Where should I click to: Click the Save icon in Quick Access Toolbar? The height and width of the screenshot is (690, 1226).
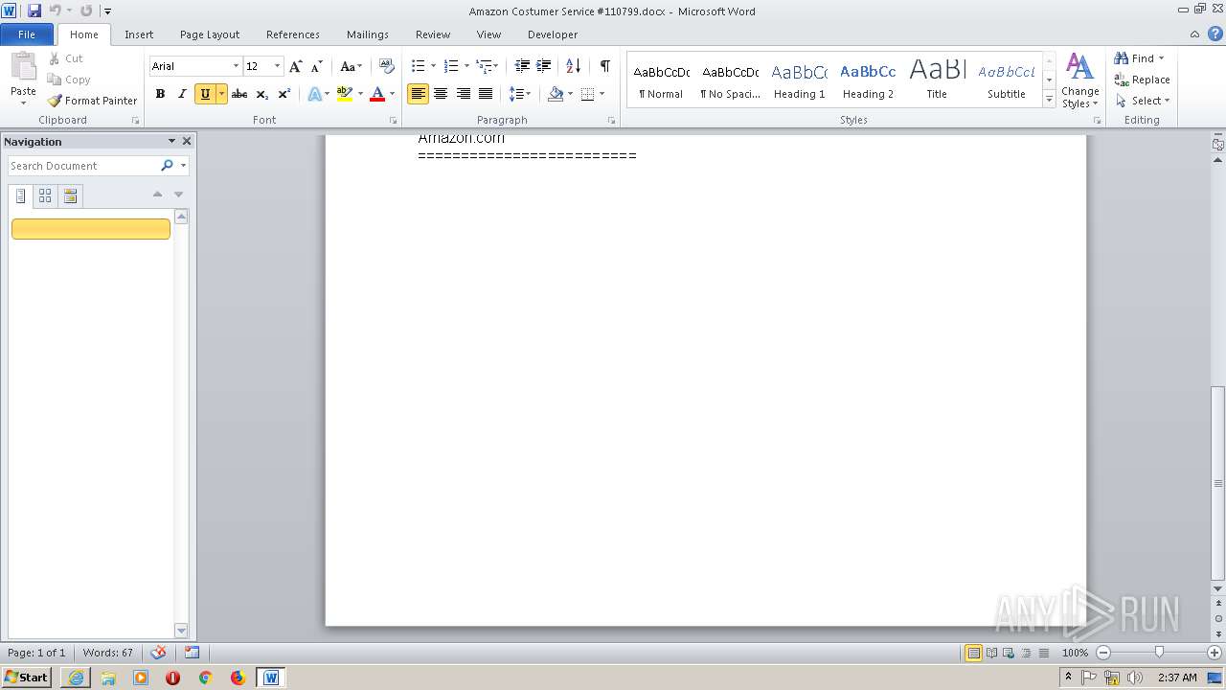34,11
